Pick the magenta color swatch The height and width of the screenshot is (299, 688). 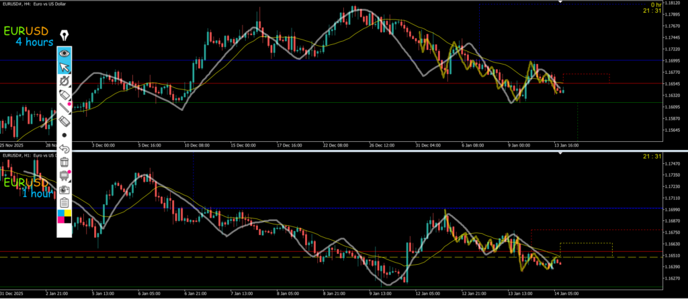(61, 220)
